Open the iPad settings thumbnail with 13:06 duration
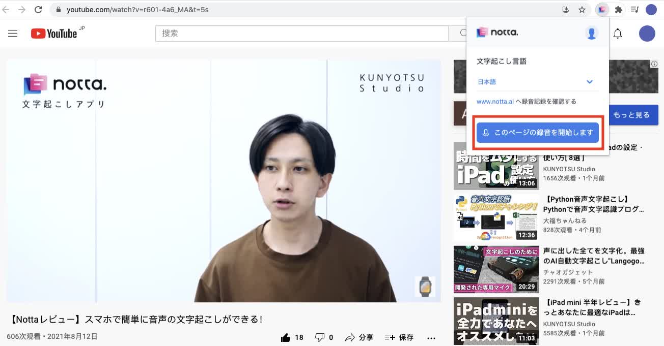The width and height of the screenshot is (664, 346). click(496, 166)
